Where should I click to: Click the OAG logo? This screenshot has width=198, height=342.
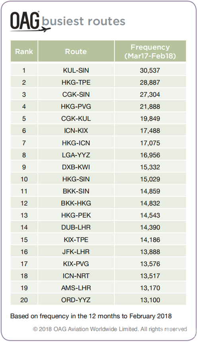point(30,21)
